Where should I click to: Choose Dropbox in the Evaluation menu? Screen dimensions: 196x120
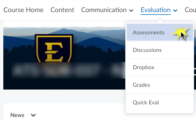pyautogui.click(x=143, y=67)
